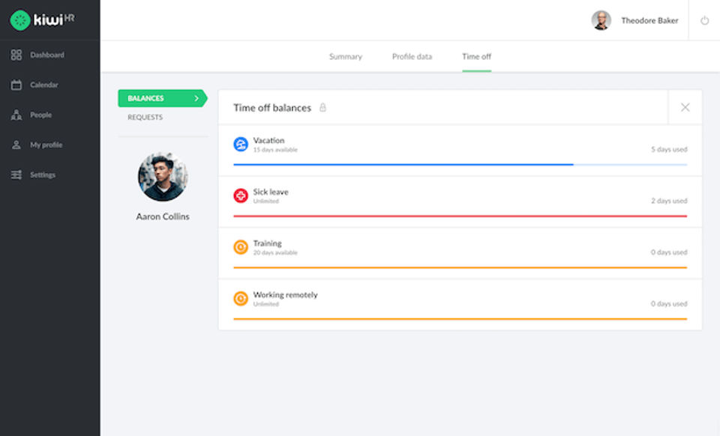The height and width of the screenshot is (436, 720).
Task: Click the lock icon beside Time off balances
Action: [x=323, y=108]
